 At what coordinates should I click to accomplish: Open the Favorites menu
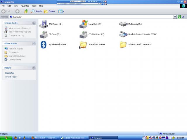(25, 6)
